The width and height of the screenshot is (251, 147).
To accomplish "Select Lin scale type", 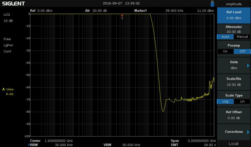I will [x=242, y=101].
